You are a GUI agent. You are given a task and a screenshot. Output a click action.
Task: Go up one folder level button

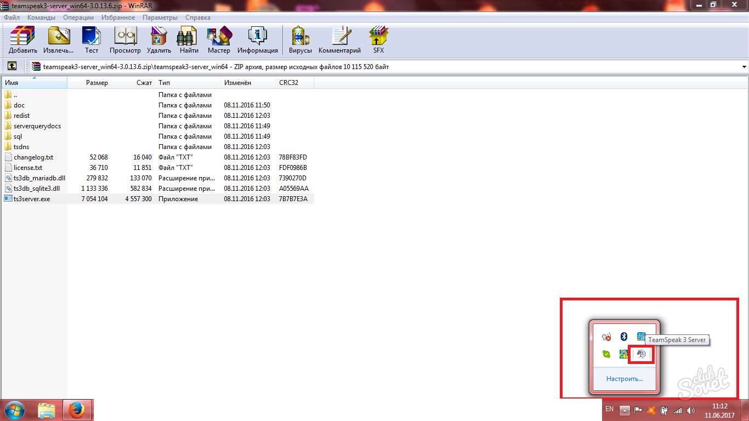click(12, 66)
